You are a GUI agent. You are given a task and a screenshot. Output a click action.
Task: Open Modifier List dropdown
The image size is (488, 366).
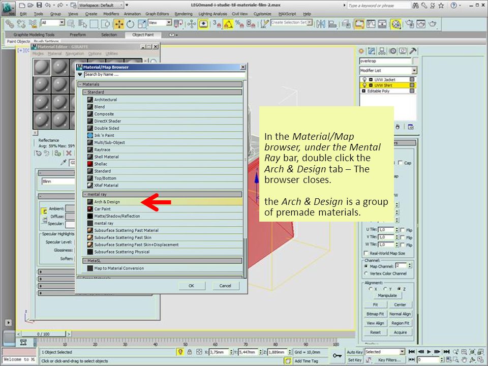click(388, 70)
